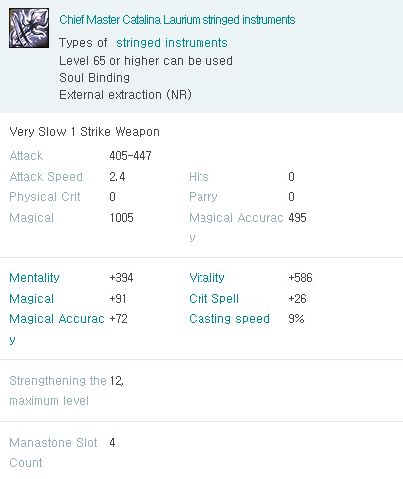
Task: Click the gray Magical value 1005
Action: click(122, 218)
